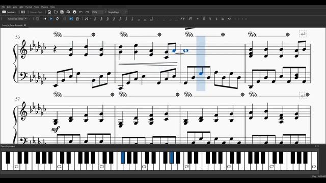Select the 64th note duration
Screen dimensions: 326x183
pyautogui.click(x=101, y=19)
